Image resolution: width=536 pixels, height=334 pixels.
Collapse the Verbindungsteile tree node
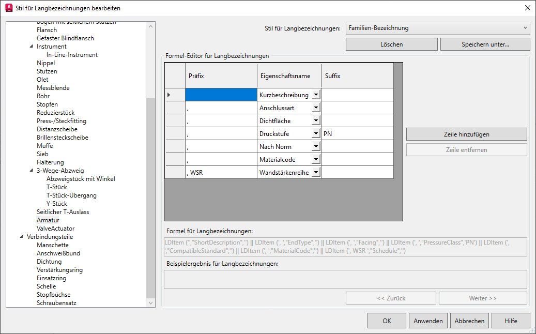pyautogui.click(x=22, y=237)
